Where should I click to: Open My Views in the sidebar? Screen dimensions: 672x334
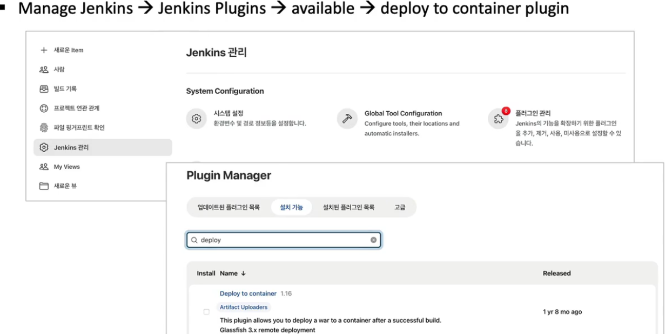[x=67, y=167]
